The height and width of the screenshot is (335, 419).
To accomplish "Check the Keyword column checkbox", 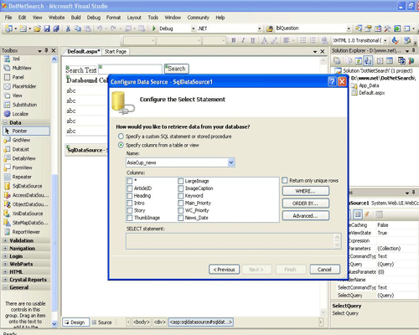I will [x=181, y=196].
